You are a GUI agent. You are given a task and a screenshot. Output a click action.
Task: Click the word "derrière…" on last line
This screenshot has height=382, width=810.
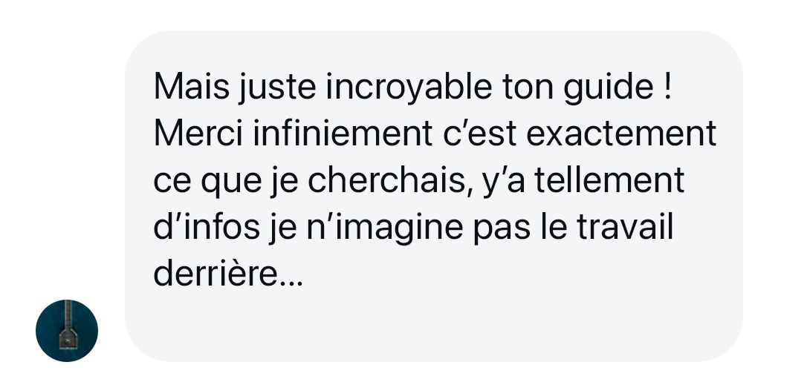228,274
